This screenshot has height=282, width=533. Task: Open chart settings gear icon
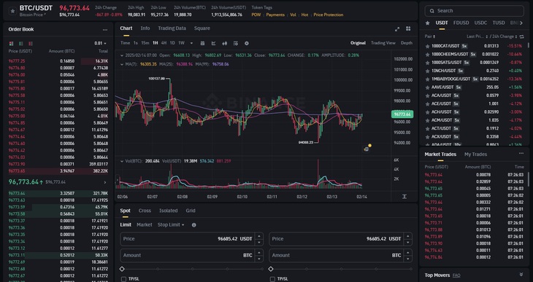247,43
